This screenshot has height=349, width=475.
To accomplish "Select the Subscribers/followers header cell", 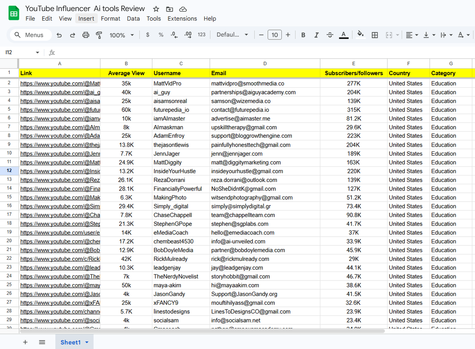I will [353, 73].
